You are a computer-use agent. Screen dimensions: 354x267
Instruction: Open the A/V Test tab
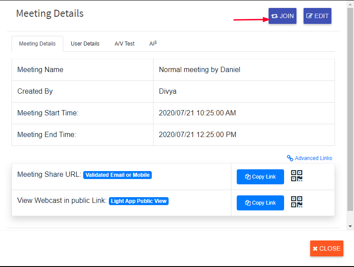pos(124,44)
